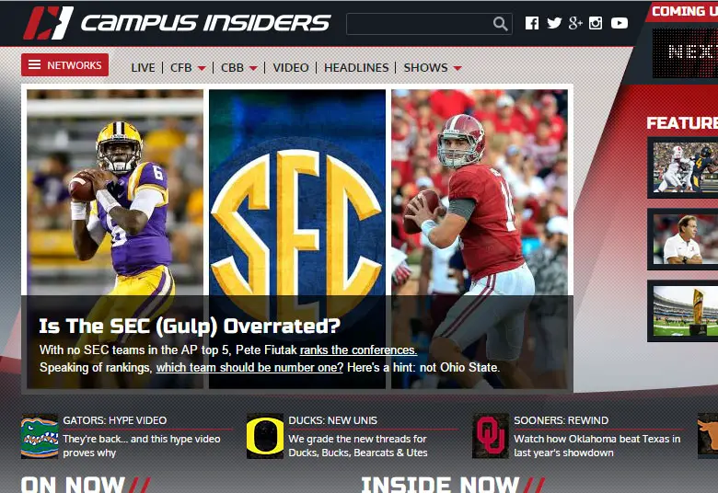The width and height of the screenshot is (718, 493).
Task: Expand the CFB dropdown arrow
Action: pyautogui.click(x=202, y=68)
